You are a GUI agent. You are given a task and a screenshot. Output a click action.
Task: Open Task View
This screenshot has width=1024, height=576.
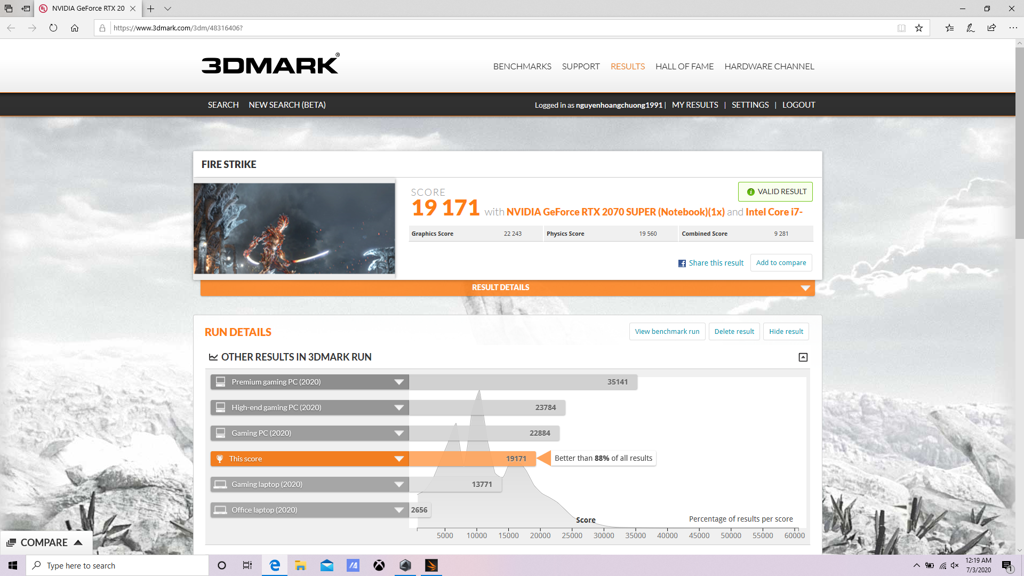click(247, 566)
